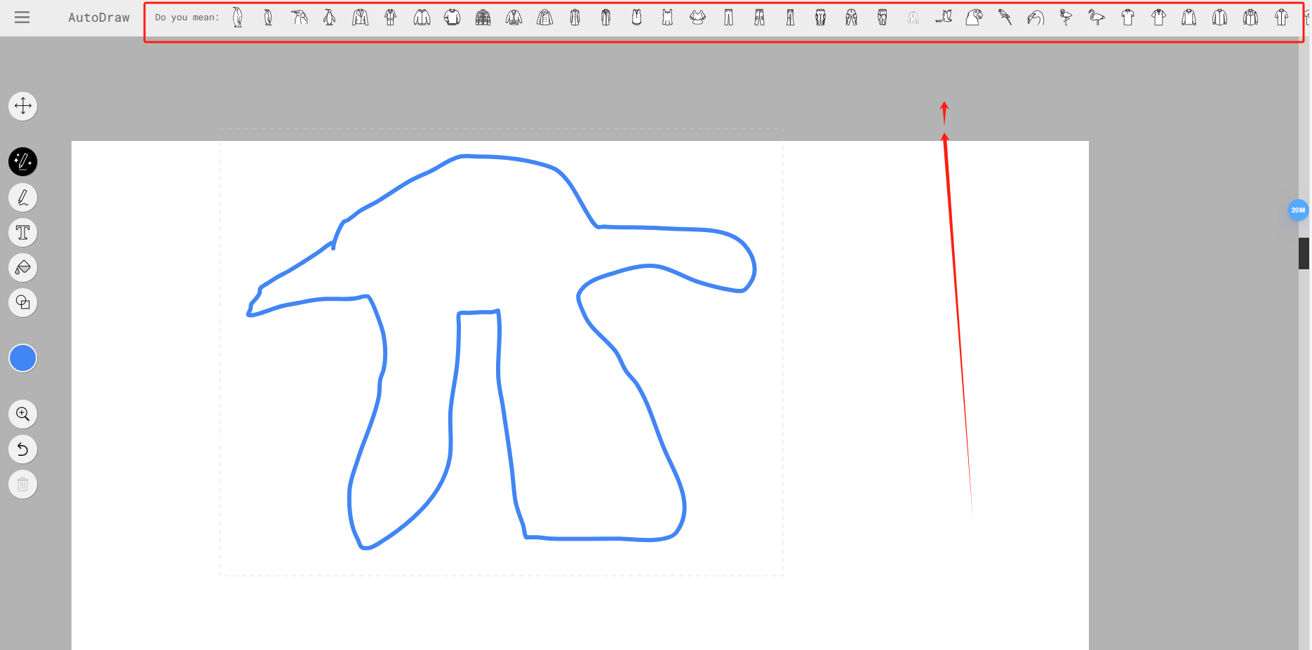Select the Fill paint bucket tool

click(x=22, y=267)
